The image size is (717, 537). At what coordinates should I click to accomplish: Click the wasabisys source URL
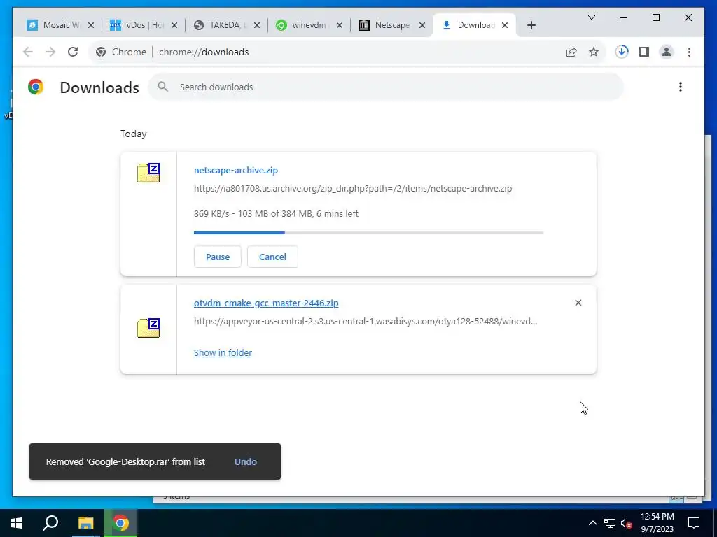point(366,322)
